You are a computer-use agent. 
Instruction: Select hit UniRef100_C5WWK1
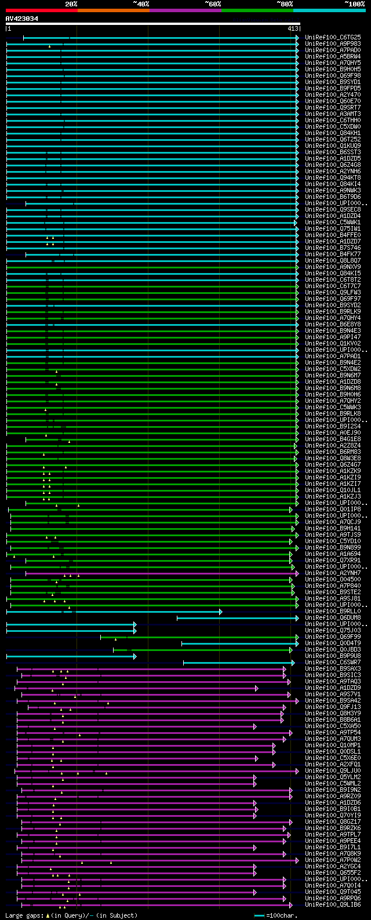pos(333,222)
